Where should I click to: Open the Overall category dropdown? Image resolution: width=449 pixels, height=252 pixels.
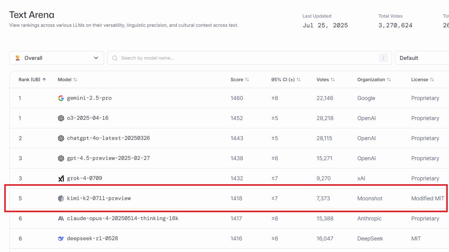click(x=56, y=58)
